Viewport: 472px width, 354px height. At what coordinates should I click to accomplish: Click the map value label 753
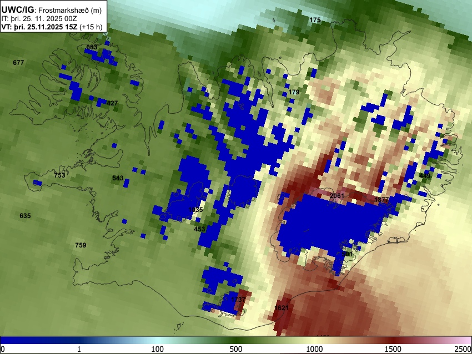coord(59,175)
